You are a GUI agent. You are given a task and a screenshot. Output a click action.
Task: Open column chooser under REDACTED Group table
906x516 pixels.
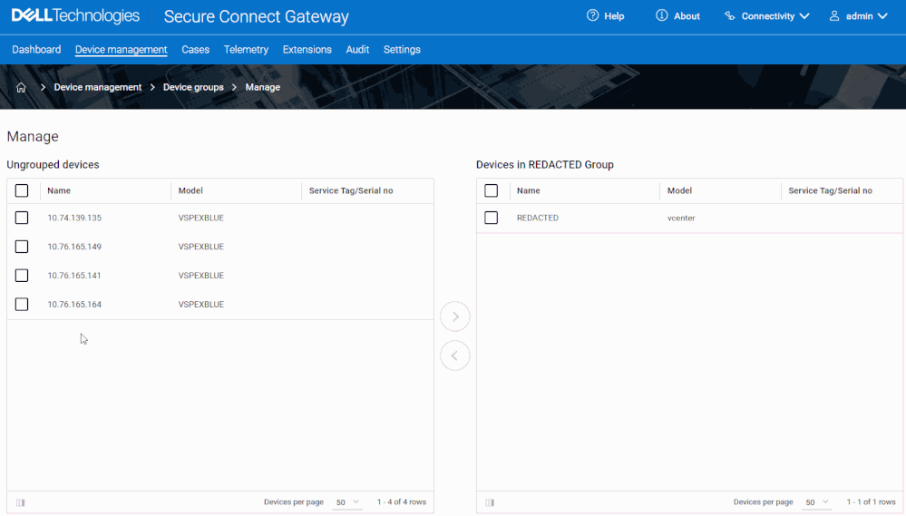coord(490,502)
